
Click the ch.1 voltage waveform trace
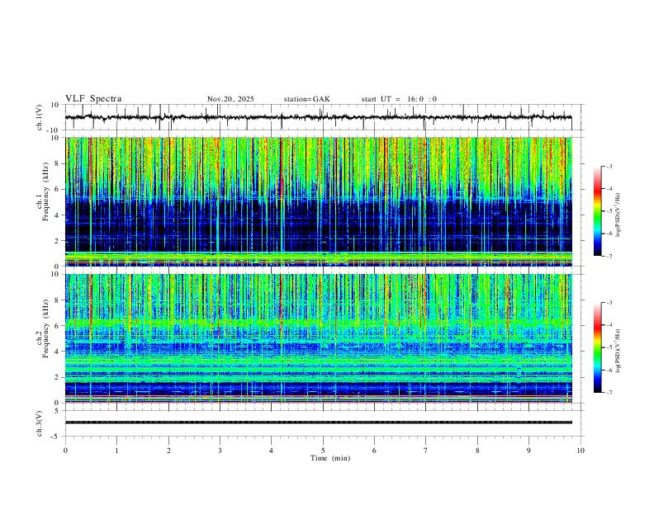pos(318,117)
